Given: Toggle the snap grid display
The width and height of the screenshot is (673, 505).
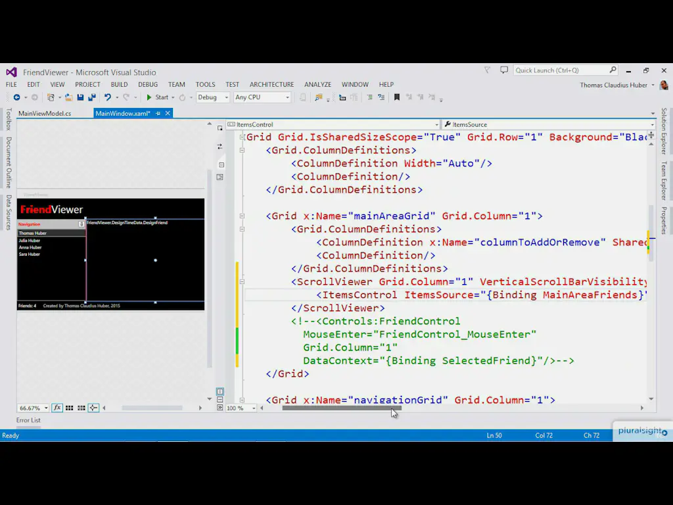Looking at the screenshot, I should [69, 408].
